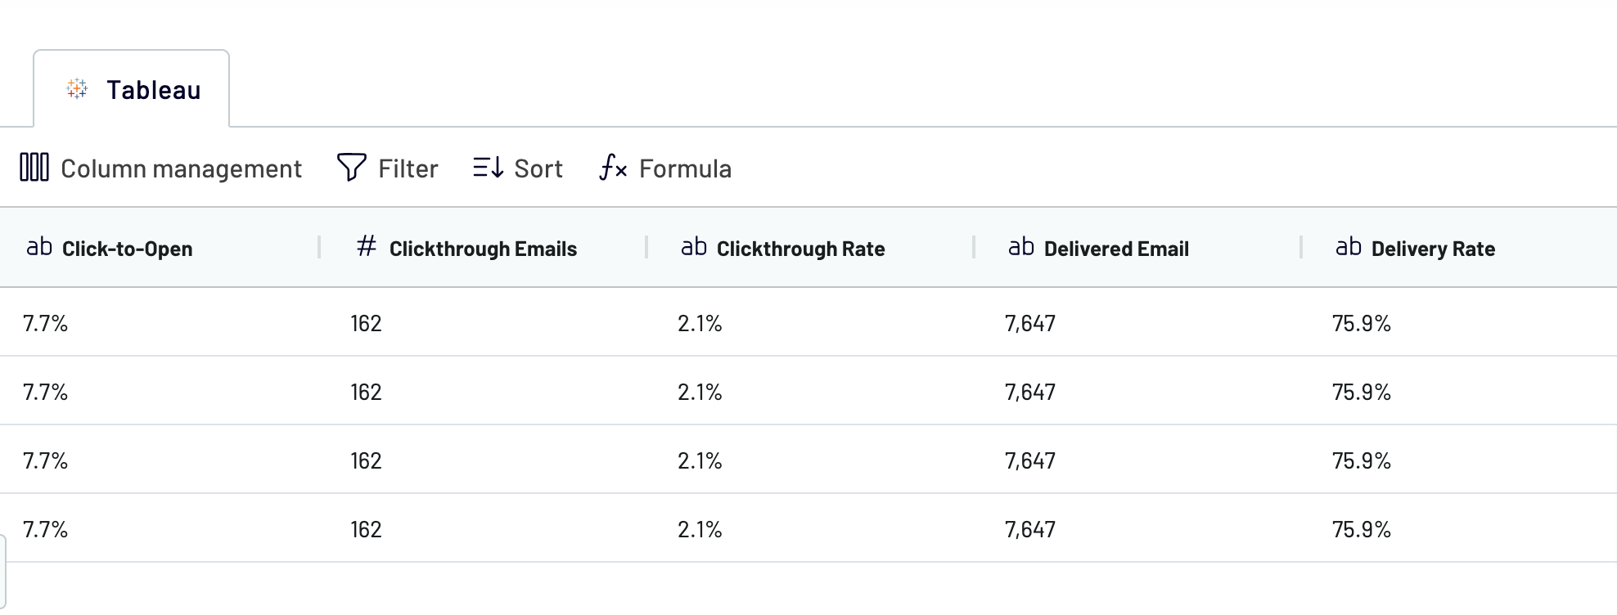Select the Click-to-Open column header
The height and width of the screenshot is (615, 1617).
click(127, 249)
